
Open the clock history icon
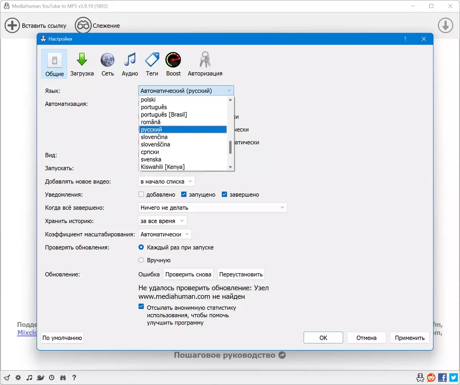tap(52, 377)
